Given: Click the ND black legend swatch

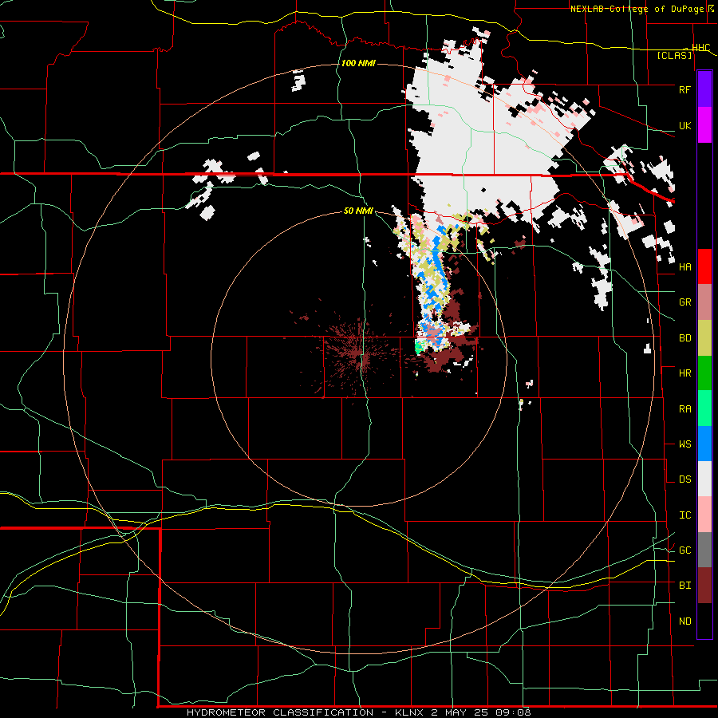Looking at the screenshot, I should click(x=704, y=621).
